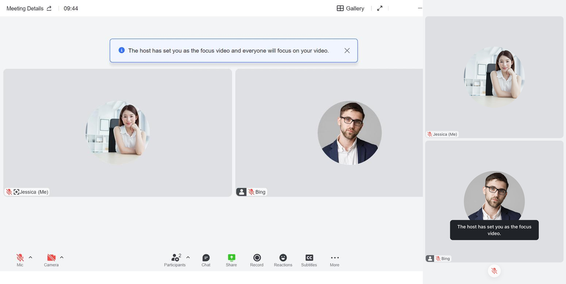Select Bing's video tile in main view

pos(329,133)
